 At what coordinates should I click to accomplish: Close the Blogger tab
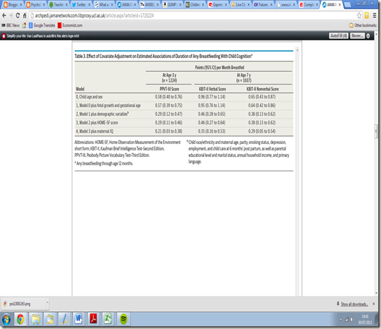pyautogui.click(x=20, y=5)
